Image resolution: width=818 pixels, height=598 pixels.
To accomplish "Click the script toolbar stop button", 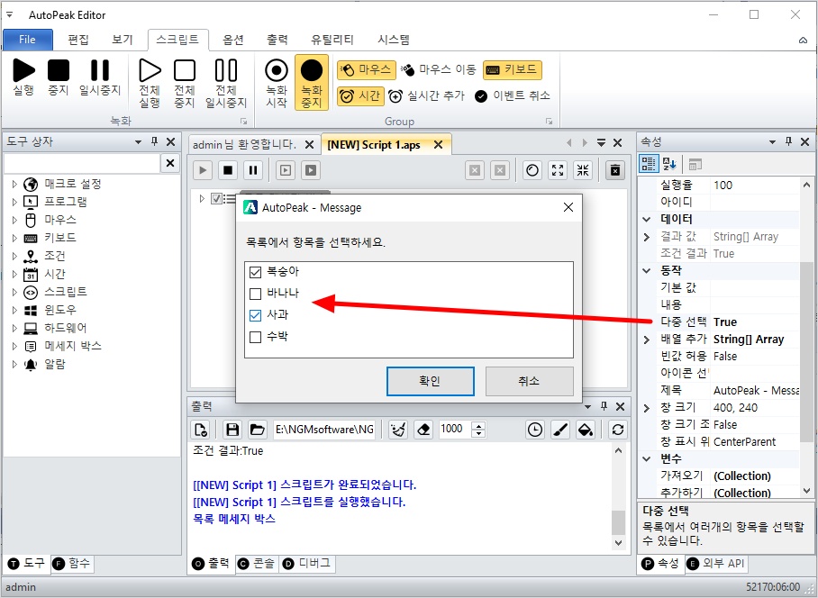I will pos(228,170).
